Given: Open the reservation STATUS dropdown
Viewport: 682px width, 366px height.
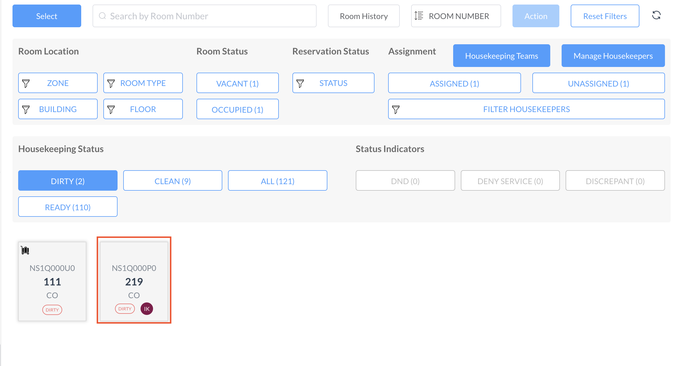Looking at the screenshot, I should point(333,83).
